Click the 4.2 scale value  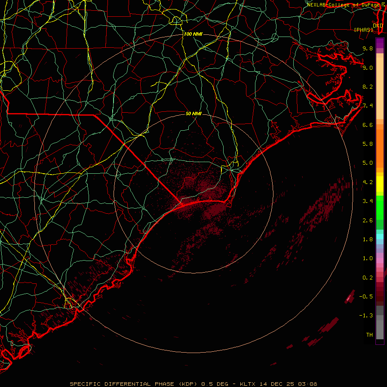tap(368, 182)
